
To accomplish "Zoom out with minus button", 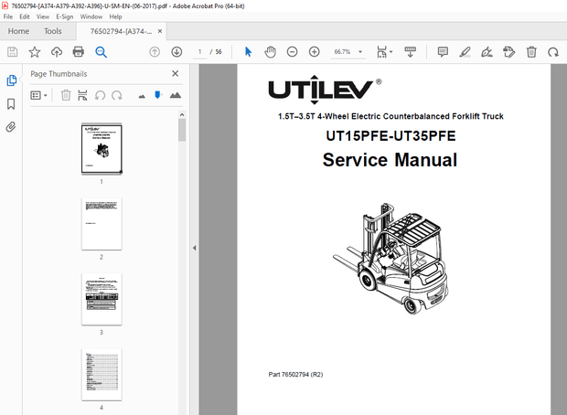I will [x=292, y=52].
